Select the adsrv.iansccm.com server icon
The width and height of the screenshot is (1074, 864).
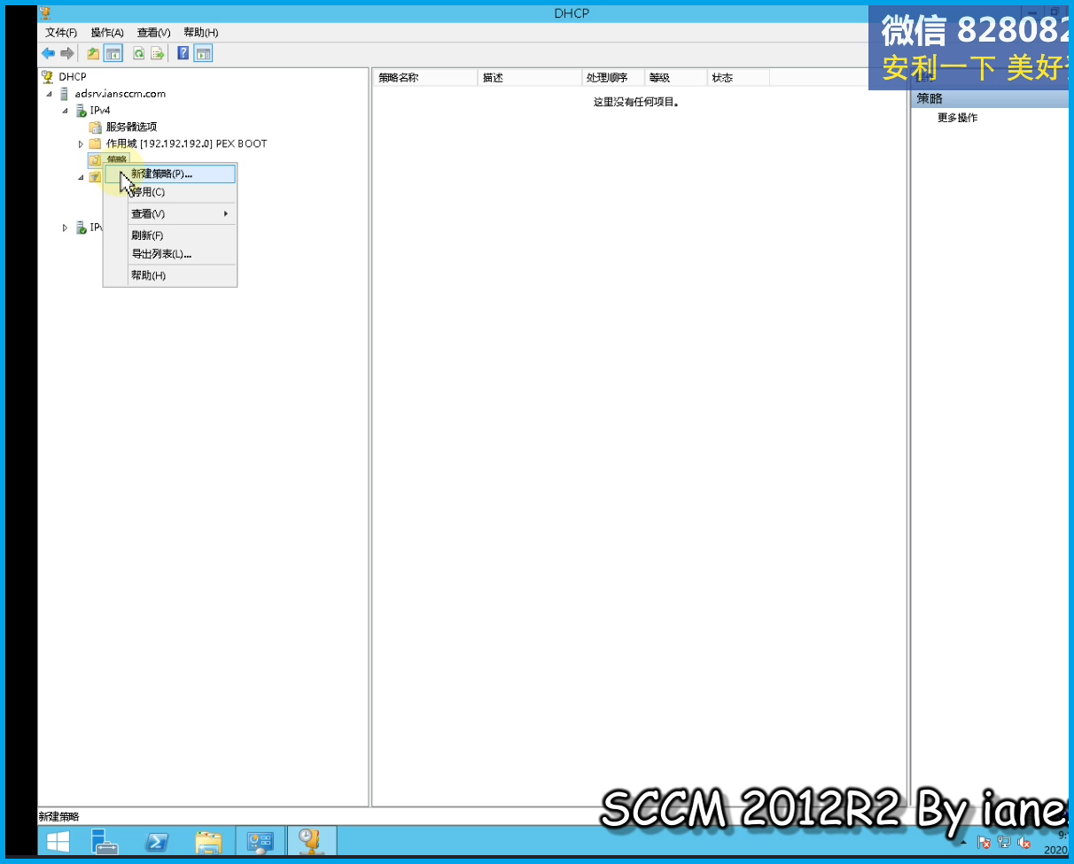coord(65,94)
